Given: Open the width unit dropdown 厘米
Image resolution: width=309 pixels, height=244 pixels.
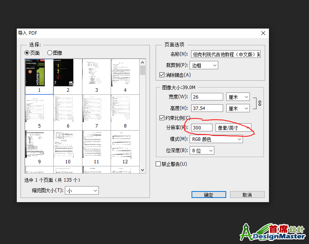Looking at the screenshot, I should [238, 97].
